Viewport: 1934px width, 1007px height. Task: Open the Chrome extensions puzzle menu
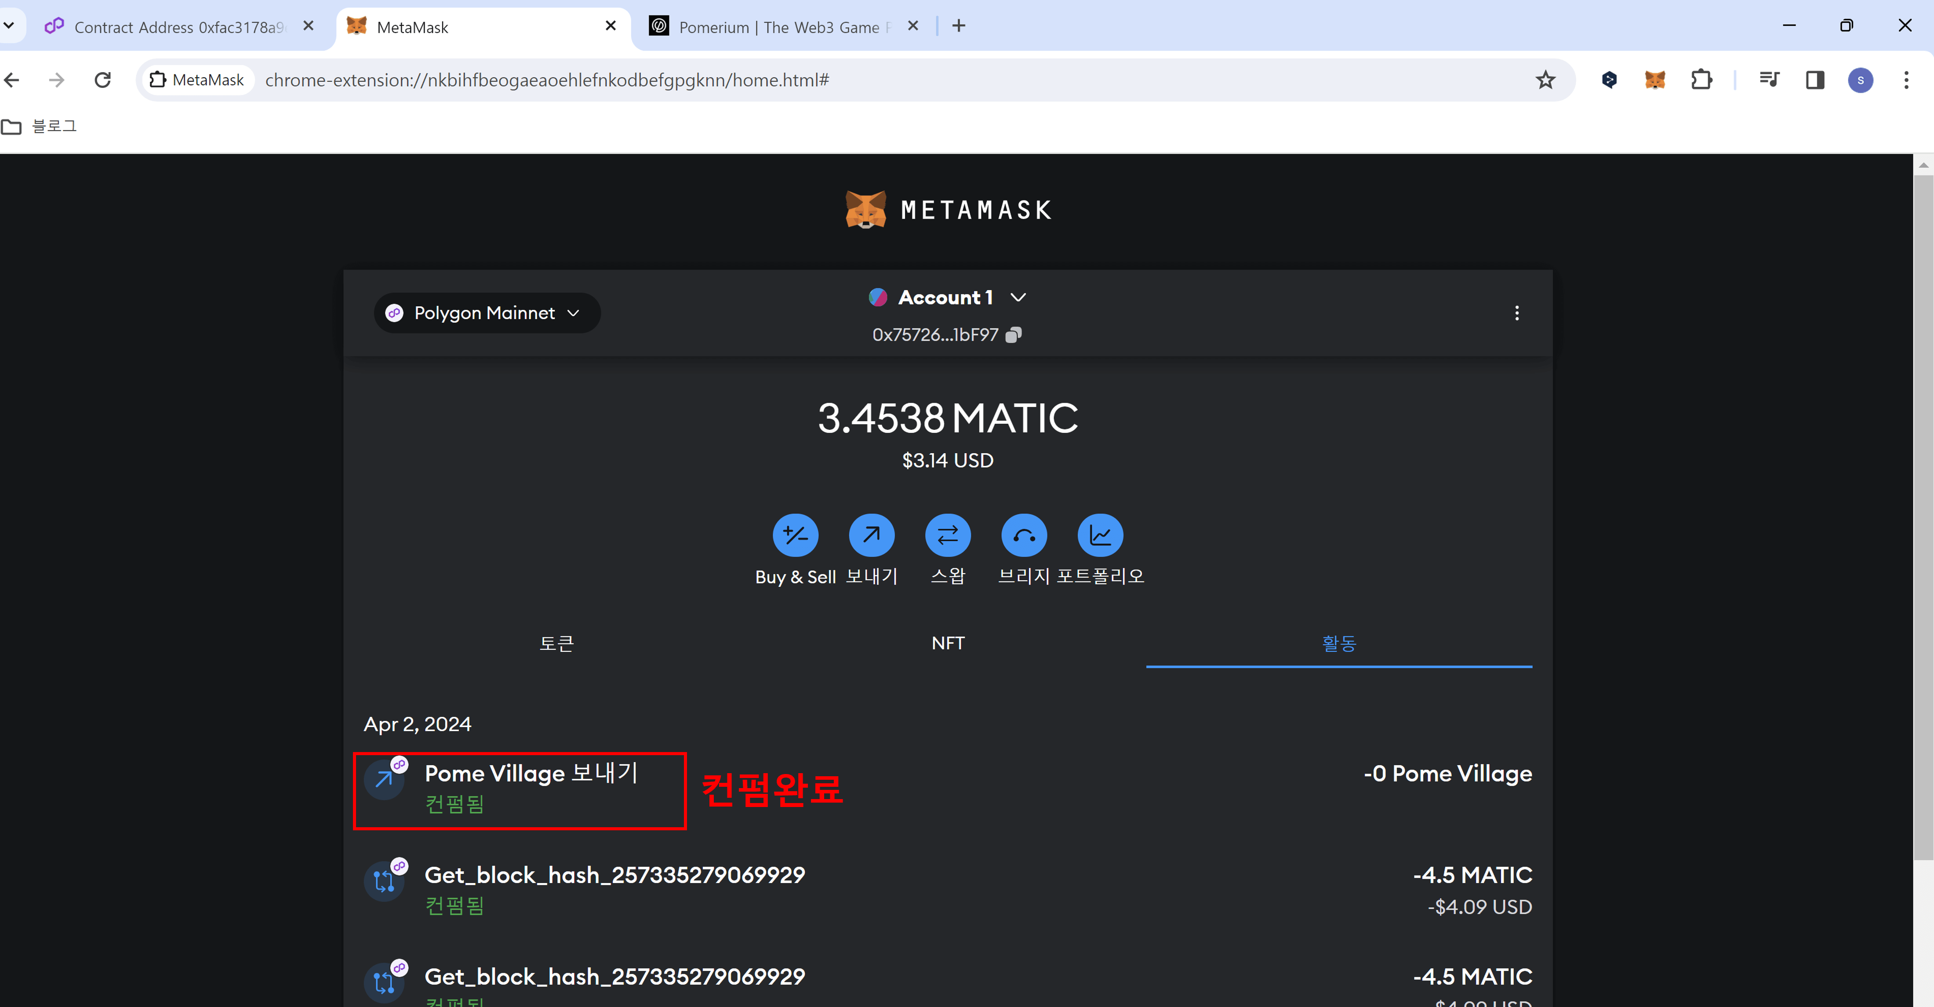(x=1701, y=80)
